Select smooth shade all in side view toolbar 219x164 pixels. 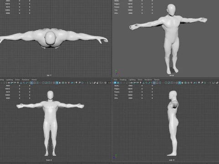[179, 83]
